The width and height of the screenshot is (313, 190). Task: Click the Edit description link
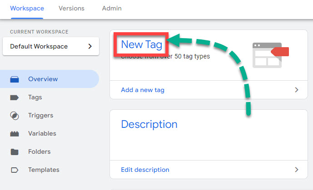(145, 170)
